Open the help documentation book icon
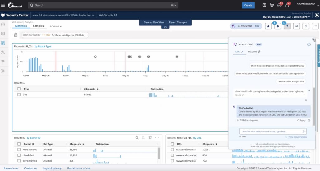This screenshot has height=171, width=320. click(264, 5)
